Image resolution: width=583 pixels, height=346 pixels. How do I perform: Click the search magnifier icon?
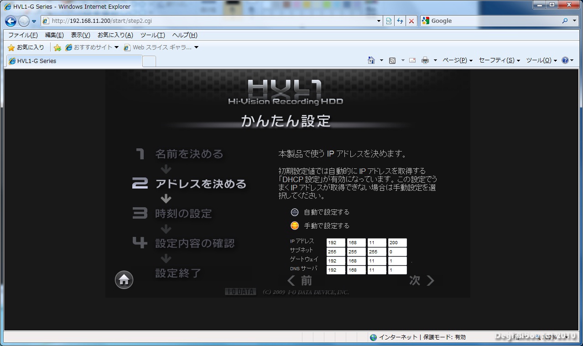tap(565, 21)
